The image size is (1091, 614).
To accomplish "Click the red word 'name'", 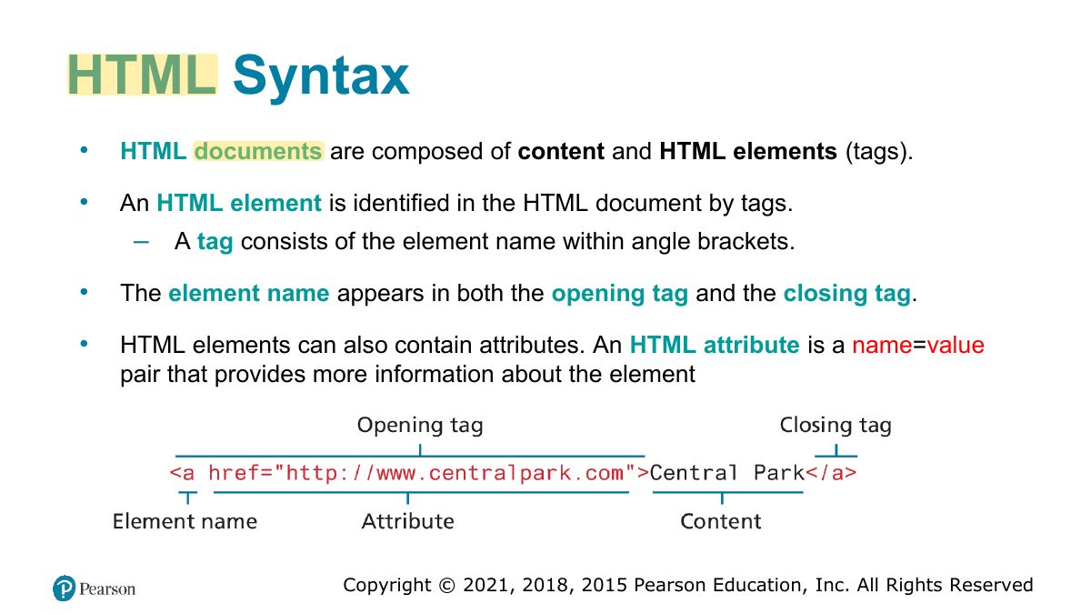I will (x=883, y=346).
